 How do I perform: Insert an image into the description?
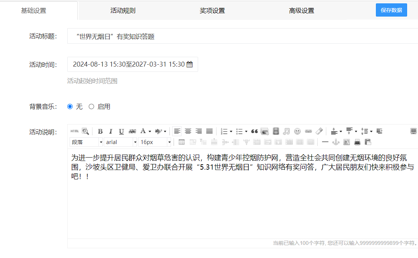point(264,131)
